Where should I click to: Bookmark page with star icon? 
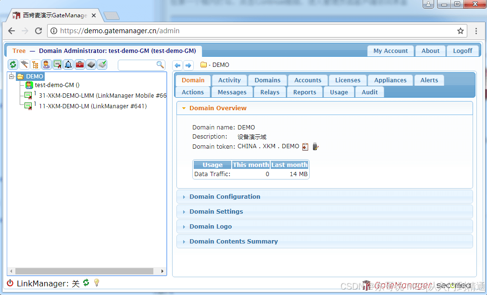coord(460,31)
